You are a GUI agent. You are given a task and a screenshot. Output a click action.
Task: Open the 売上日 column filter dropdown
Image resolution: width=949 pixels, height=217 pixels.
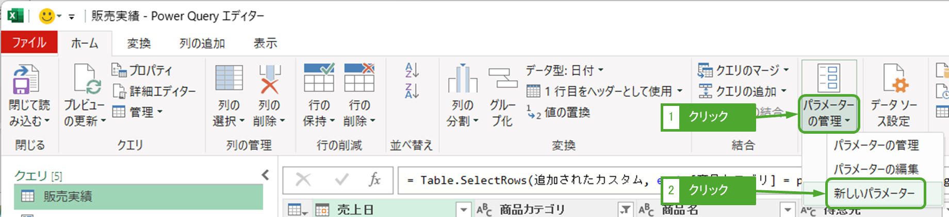coord(464,210)
